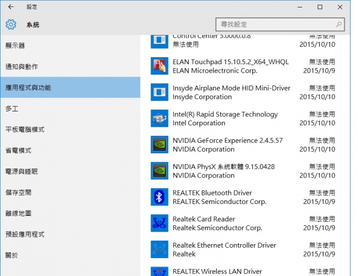Image resolution: width=358 pixels, height=276 pixels.
Task: Maximize the 設定 window
Action: [320, 7]
